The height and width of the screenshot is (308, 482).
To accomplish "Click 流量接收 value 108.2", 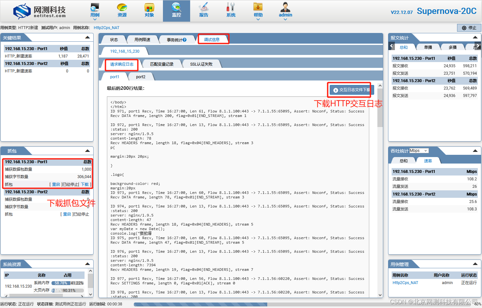I will (x=472, y=179).
